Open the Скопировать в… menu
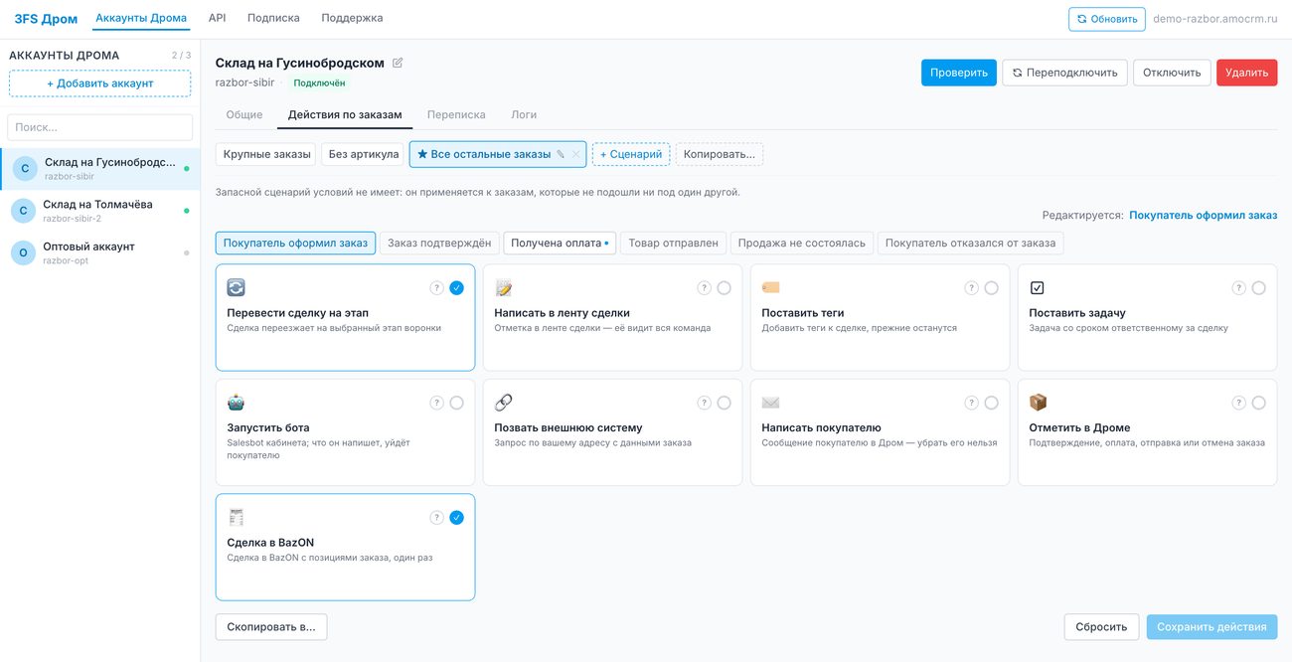 (x=271, y=627)
